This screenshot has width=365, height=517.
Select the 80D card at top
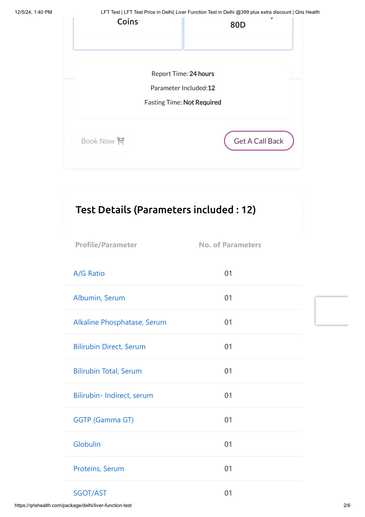coord(238,33)
